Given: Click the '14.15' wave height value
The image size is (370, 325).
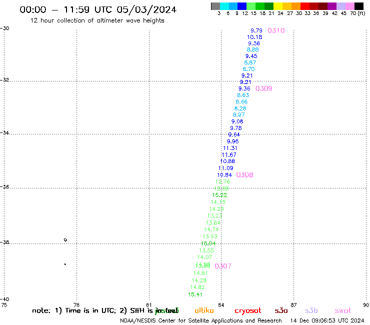Looking at the screenshot, I should click(218, 202).
